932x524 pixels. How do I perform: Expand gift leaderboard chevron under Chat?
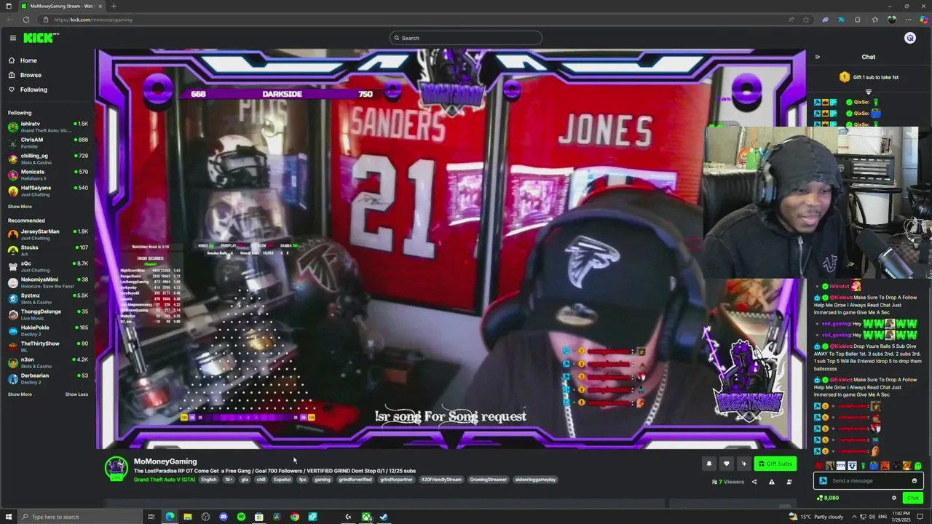click(x=868, y=92)
